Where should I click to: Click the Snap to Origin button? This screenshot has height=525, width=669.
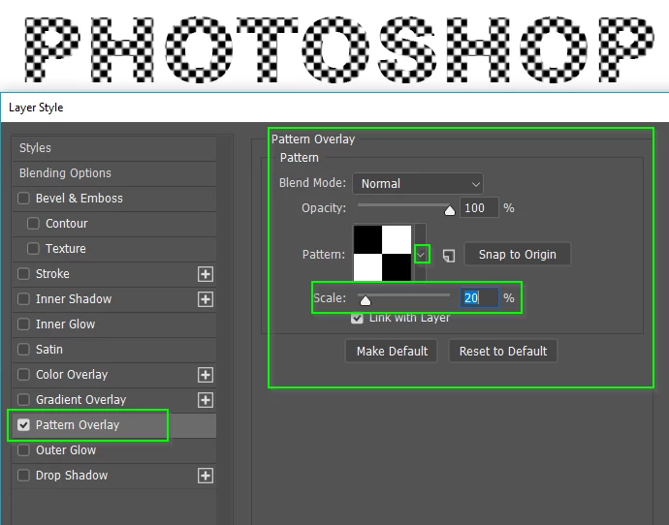tap(517, 255)
